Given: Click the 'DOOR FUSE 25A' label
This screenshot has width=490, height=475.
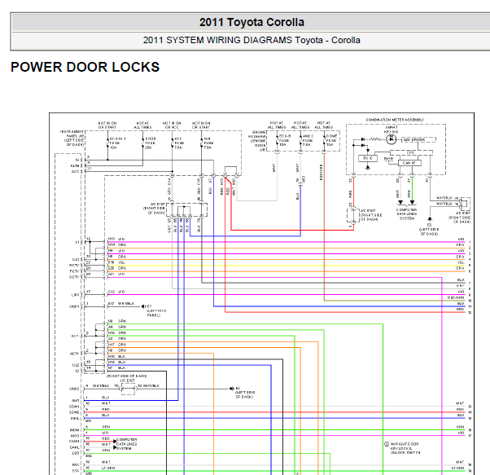Looking at the screenshot, I should point(151,143).
